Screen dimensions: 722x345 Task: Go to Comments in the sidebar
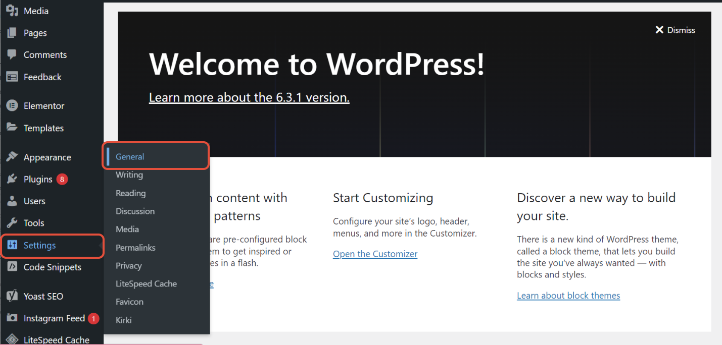coord(45,54)
